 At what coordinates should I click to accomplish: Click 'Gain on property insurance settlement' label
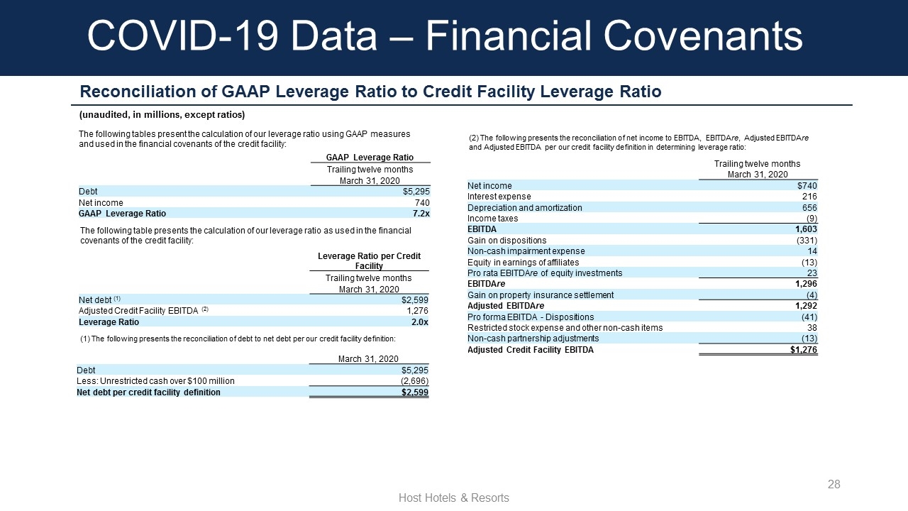541,295
